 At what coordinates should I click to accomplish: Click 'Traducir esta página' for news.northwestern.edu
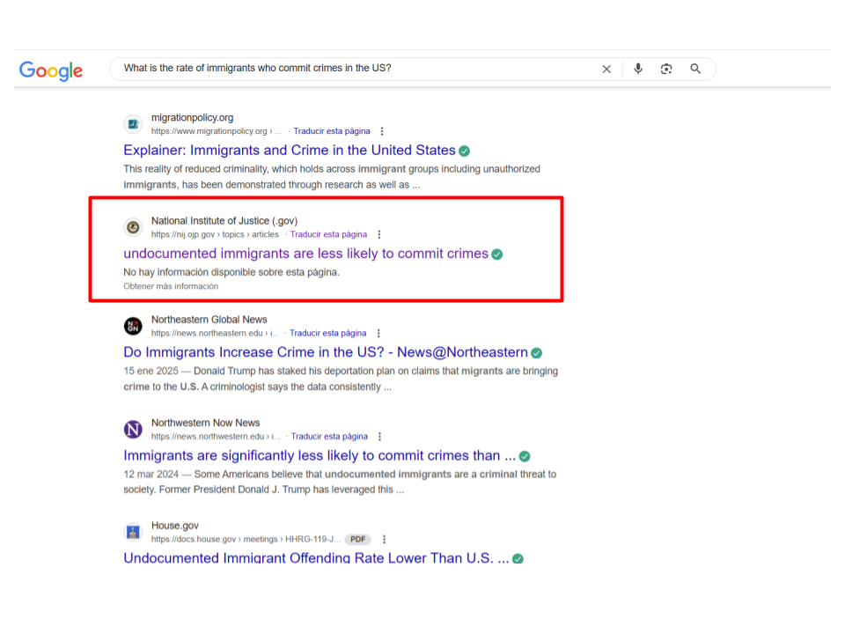point(329,436)
